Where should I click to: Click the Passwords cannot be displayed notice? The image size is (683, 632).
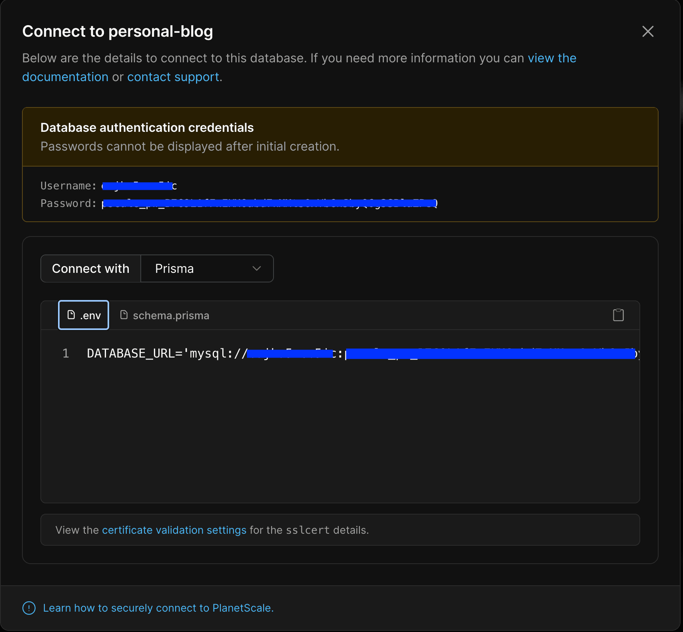(x=190, y=146)
